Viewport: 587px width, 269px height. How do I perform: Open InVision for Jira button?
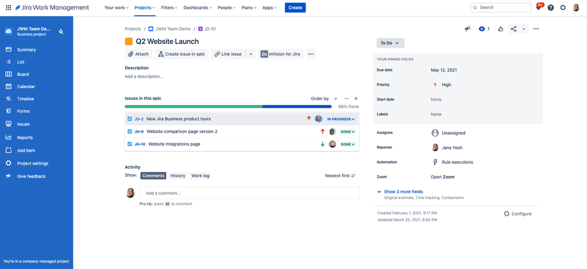tap(281, 54)
